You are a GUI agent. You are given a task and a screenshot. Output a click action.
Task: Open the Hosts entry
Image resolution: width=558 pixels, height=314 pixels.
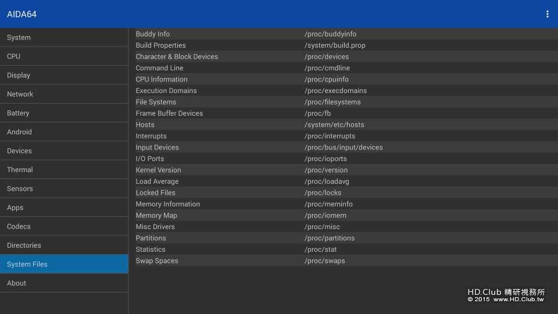pos(346,124)
